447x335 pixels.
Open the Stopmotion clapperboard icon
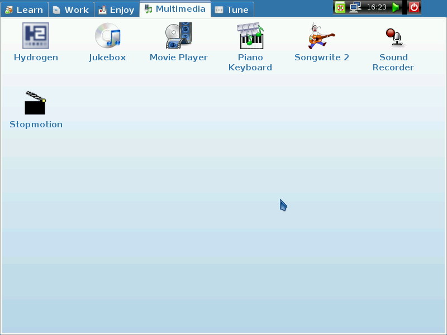[35, 103]
